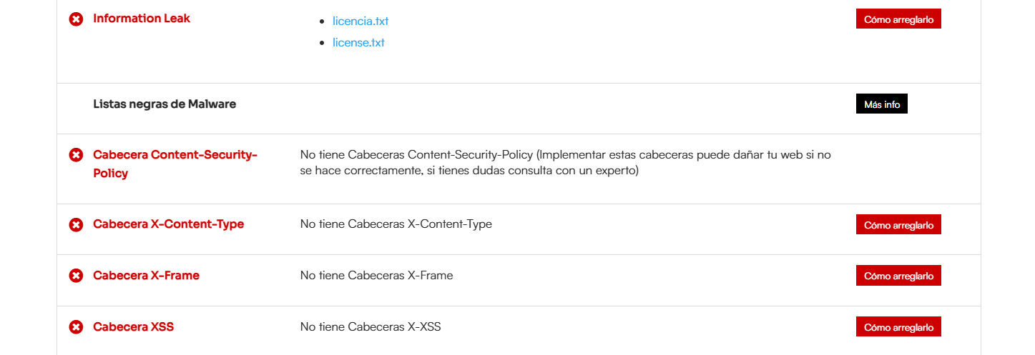This screenshot has height=355, width=1035.
Task: Open the licencia.txt link
Action: pyautogui.click(x=360, y=21)
